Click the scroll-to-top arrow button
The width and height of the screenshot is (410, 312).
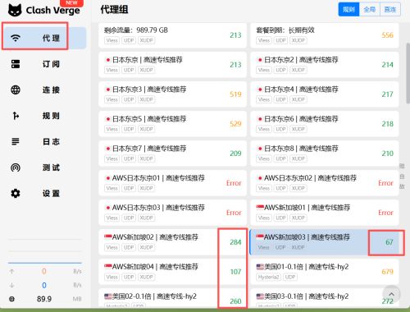click(x=391, y=294)
